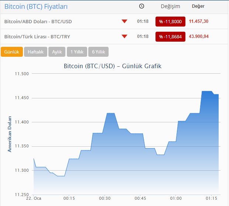Click the 01:00 x-axis label
The image size is (229, 206).
point(176,198)
